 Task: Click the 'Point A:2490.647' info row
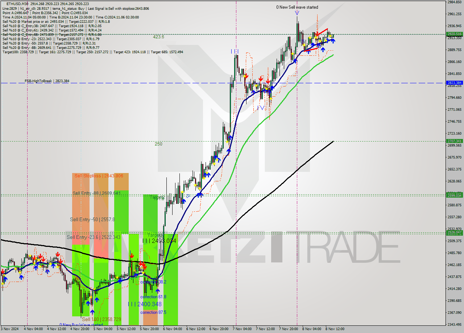(45, 13)
